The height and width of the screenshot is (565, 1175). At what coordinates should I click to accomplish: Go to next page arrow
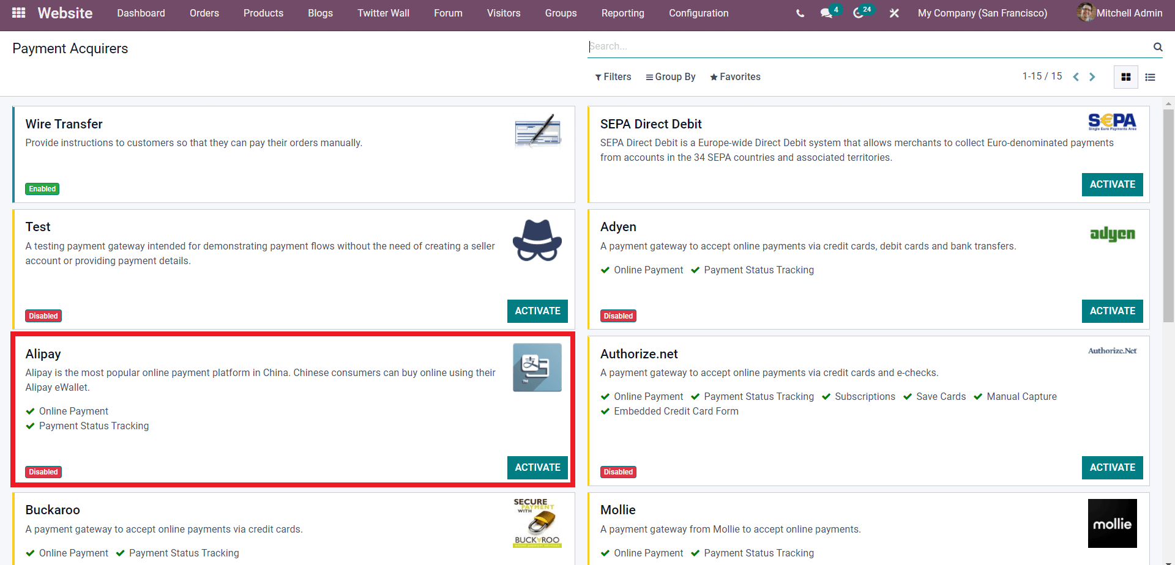tap(1092, 77)
